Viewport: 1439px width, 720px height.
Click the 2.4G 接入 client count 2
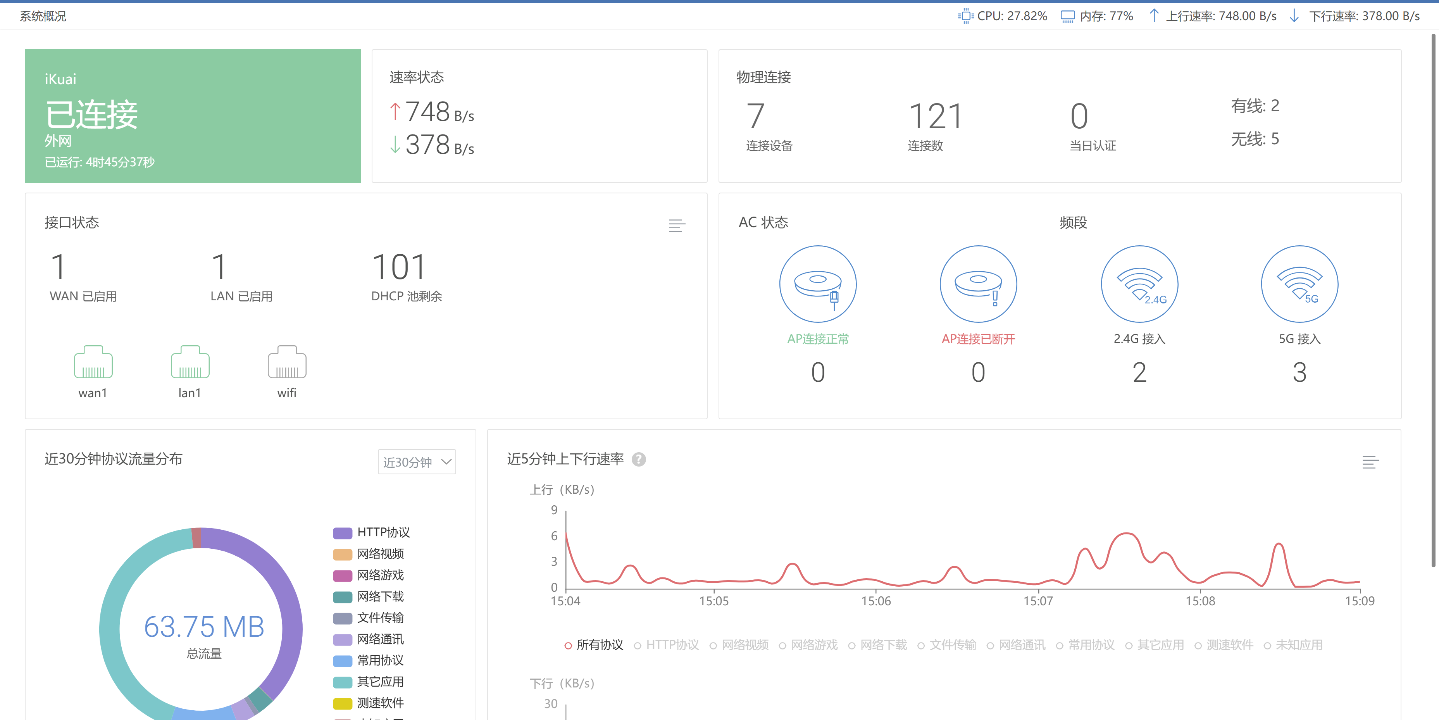click(x=1139, y=372)
